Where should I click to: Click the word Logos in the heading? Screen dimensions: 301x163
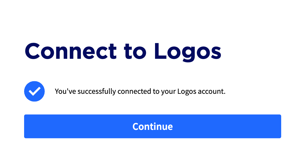coord(188,52)
